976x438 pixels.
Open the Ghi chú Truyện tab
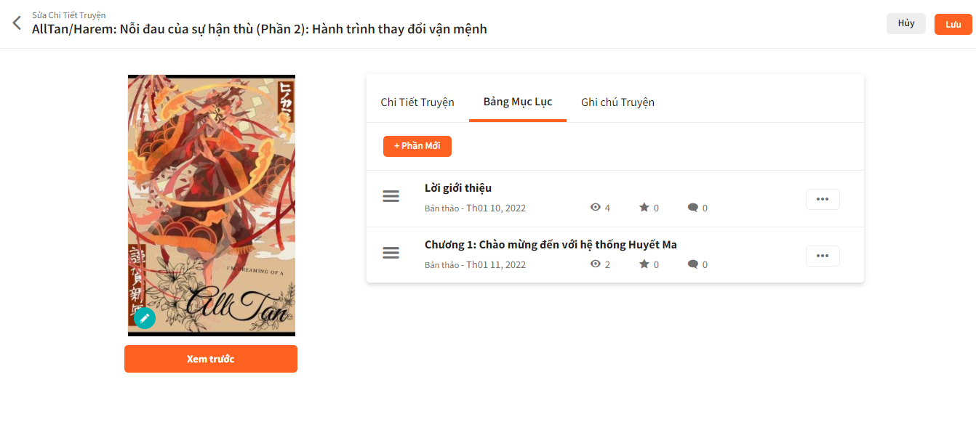[x=617, y=102]
